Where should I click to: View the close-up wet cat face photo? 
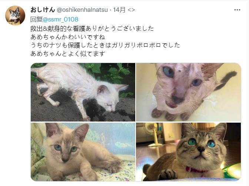point(189,92)
